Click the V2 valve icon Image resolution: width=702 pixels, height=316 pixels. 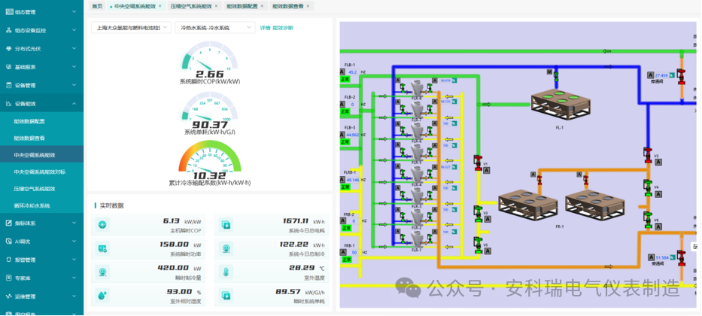(x=646, y=154)
